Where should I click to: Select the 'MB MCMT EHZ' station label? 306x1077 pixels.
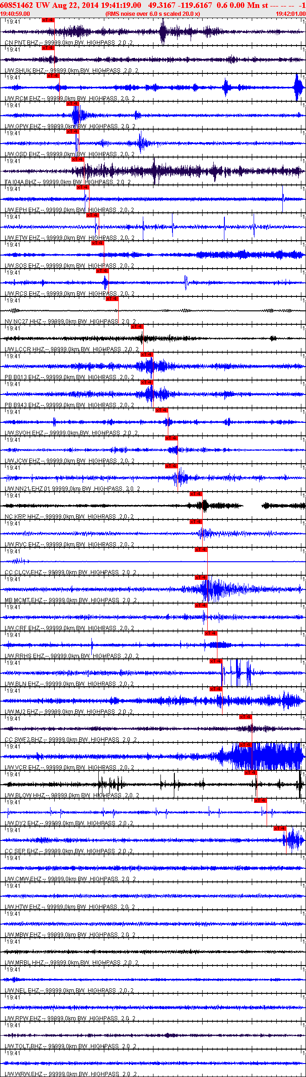pyautogui.click(x=24, y=600)
